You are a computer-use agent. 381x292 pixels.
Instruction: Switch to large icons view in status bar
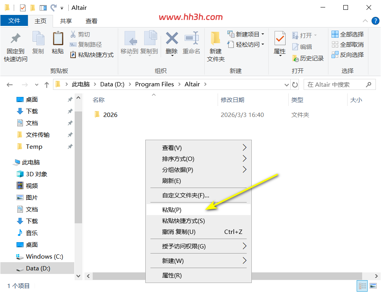[x=373, y=286]
